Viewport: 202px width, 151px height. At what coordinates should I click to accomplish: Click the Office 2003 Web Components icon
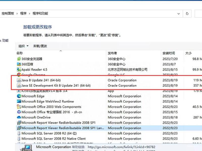[19, 107]
